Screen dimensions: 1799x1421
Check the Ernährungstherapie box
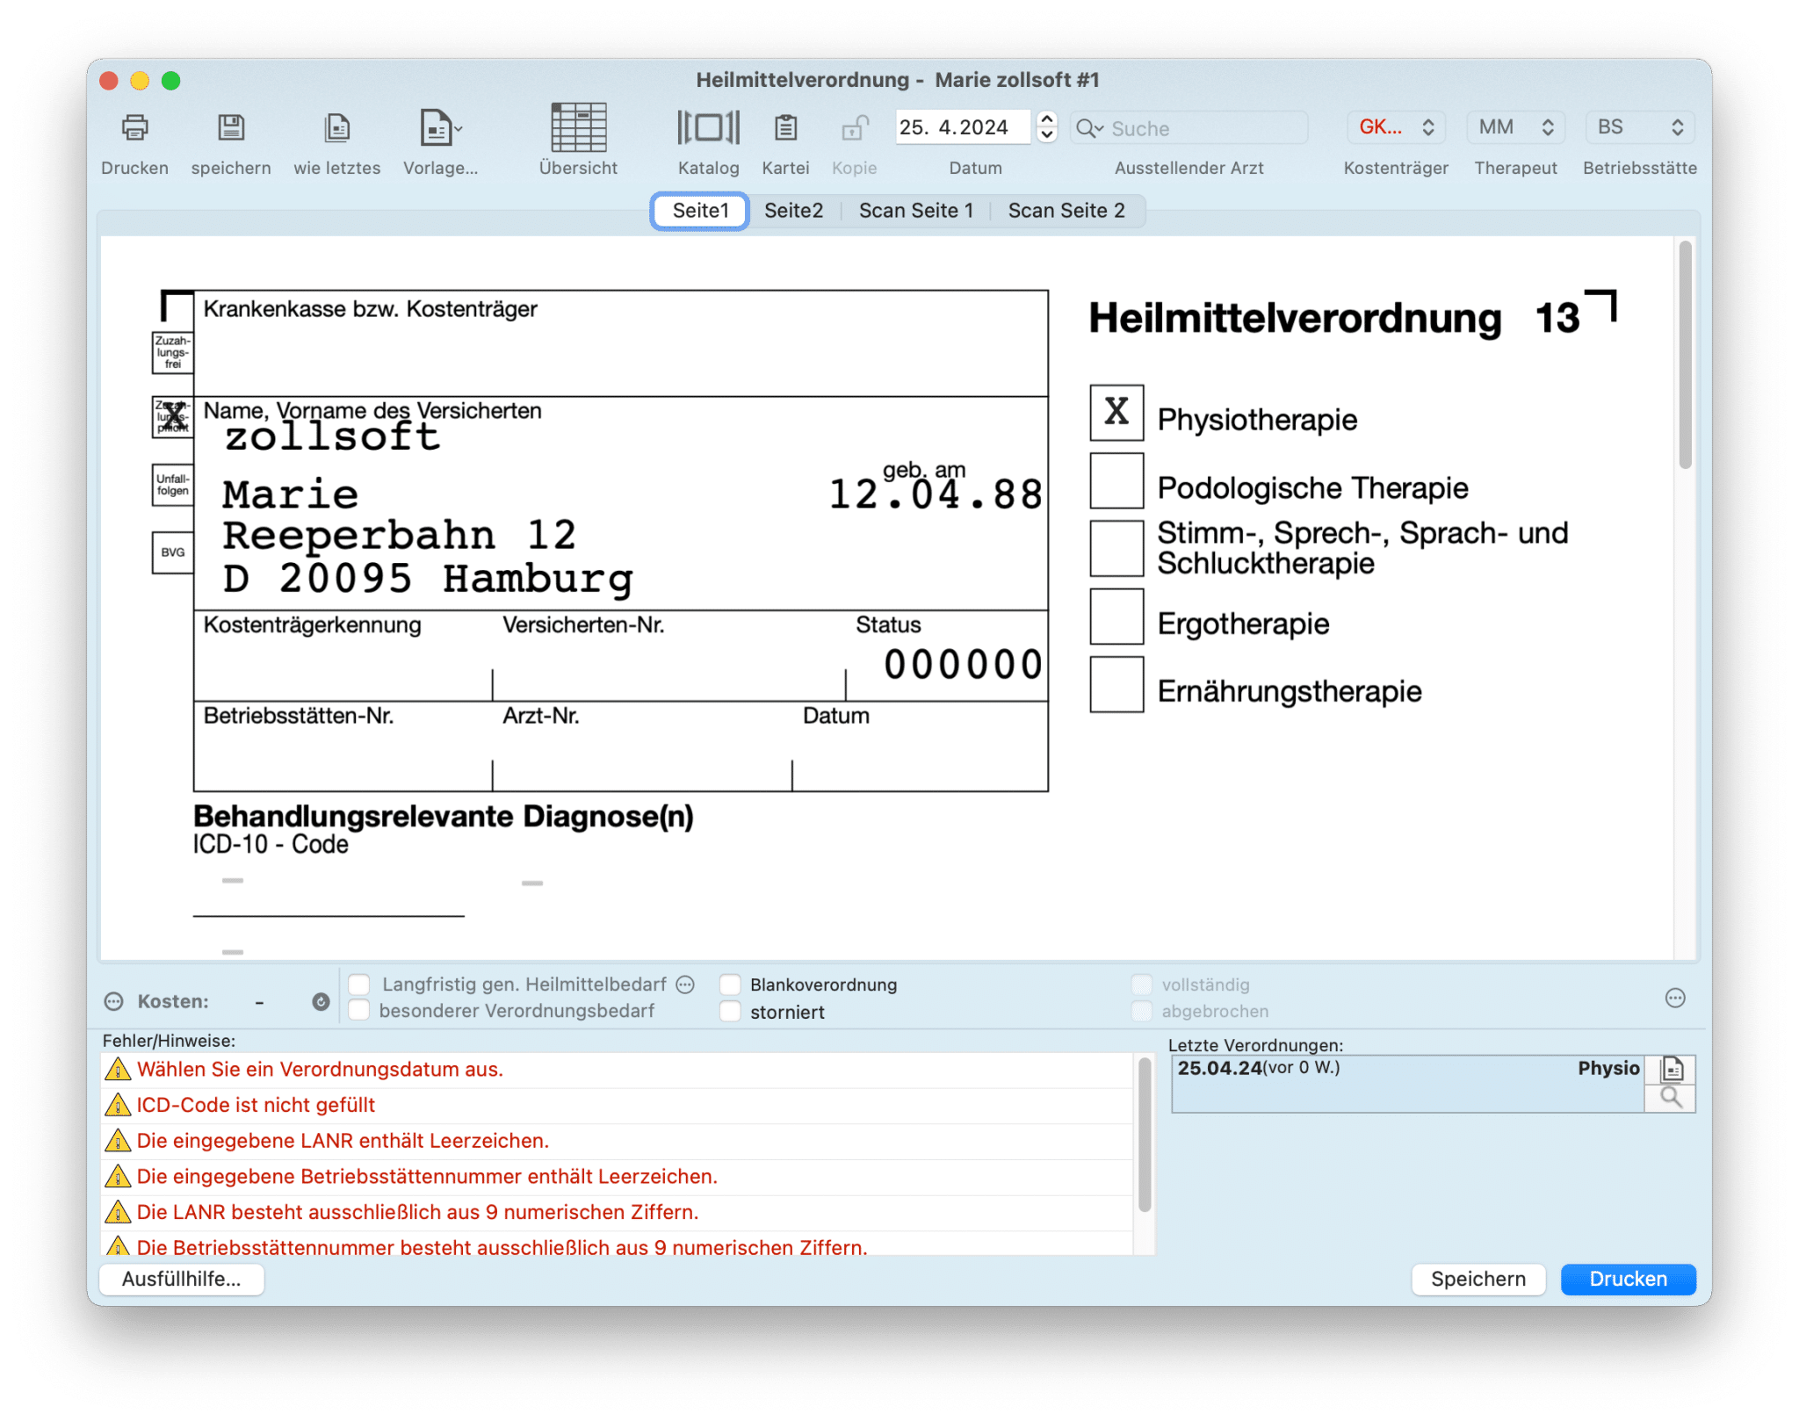coord(1116,684)
